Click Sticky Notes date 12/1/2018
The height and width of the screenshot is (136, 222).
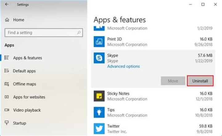(204, 99)
